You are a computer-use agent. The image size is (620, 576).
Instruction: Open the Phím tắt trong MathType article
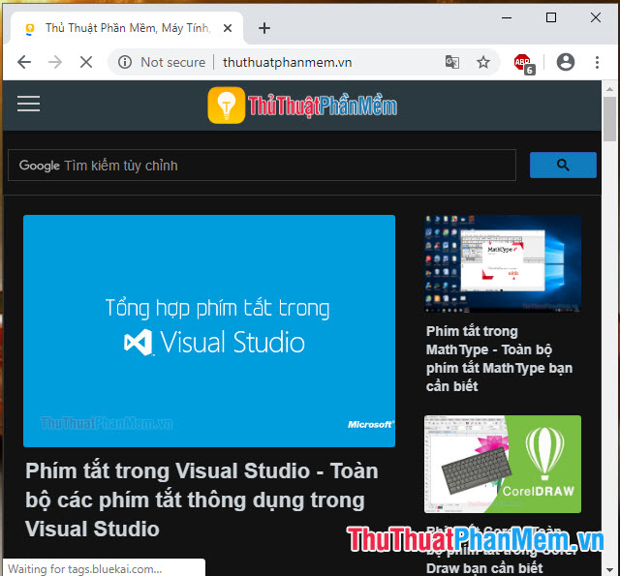[500, 358]
